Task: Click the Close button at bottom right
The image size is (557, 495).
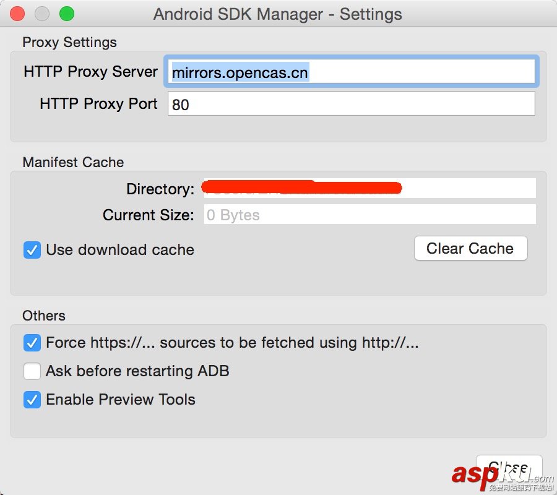Action: [x=509, y=467]
